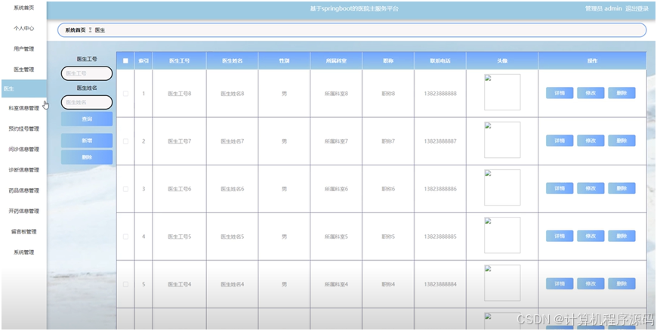Click 删除 for 医生姓名5 row
This screenshot has width=657, height=331.
pyautogui.click(x=622, y=236)
